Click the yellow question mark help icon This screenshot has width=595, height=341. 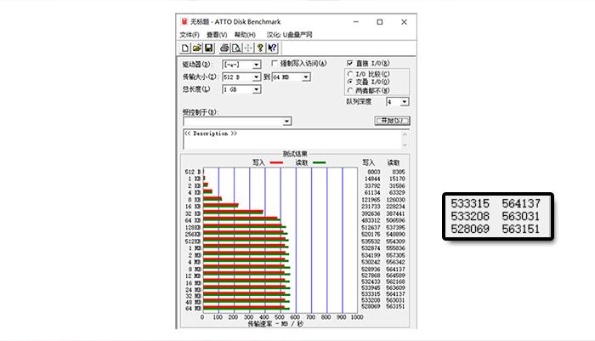point(260,48)
